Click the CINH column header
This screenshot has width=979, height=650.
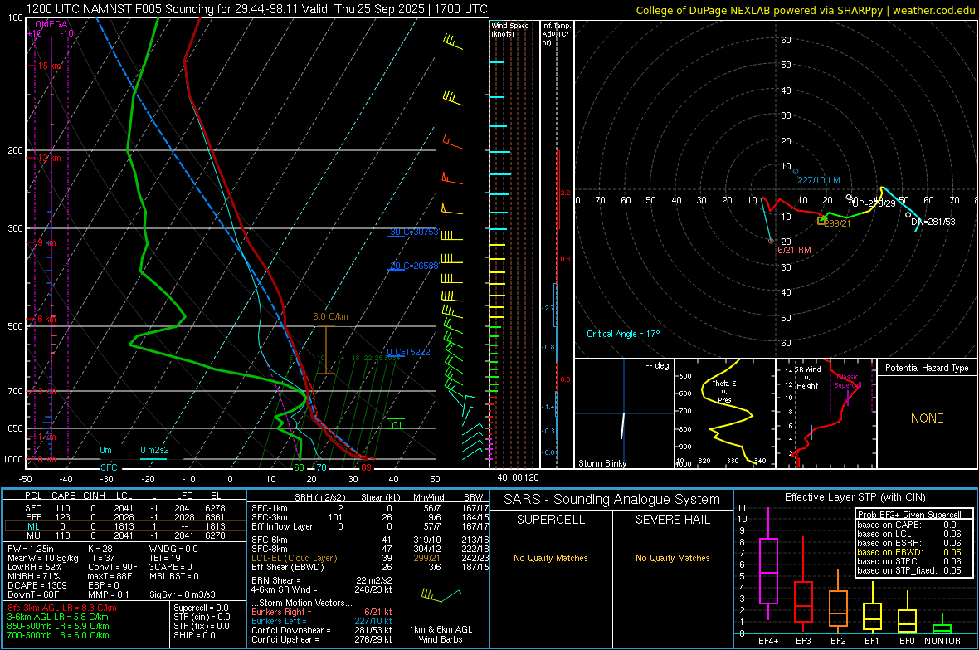[x=94, y=496]
